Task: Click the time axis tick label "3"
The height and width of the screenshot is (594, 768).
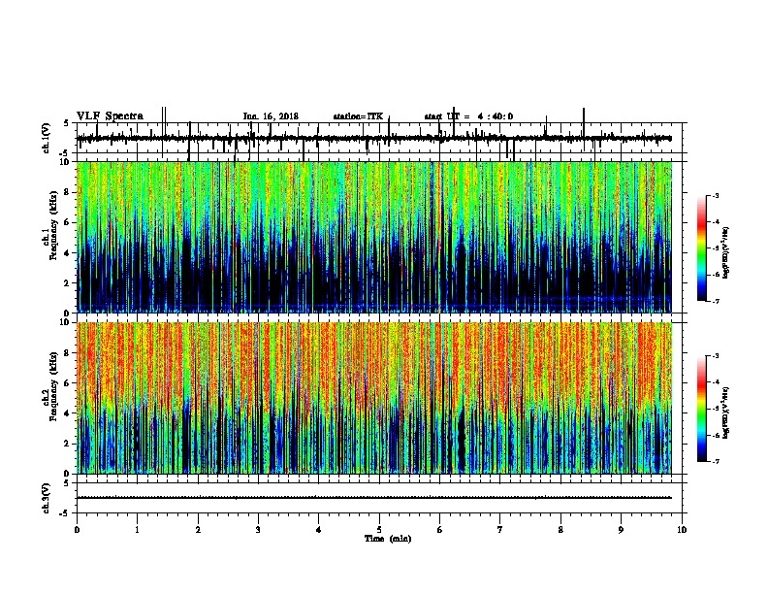Action: (x=258, y=530)
